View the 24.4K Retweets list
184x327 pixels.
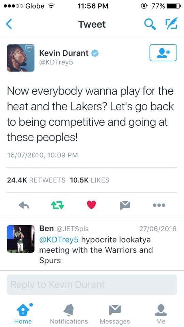[x=36, y=180]
